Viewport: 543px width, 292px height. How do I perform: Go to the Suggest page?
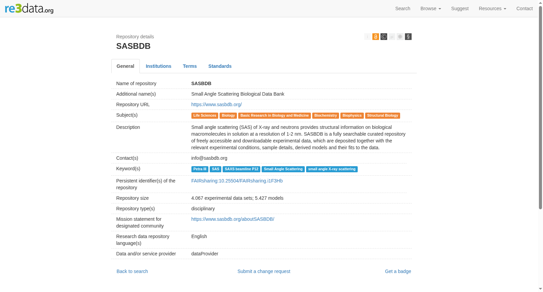pos(460,8)
